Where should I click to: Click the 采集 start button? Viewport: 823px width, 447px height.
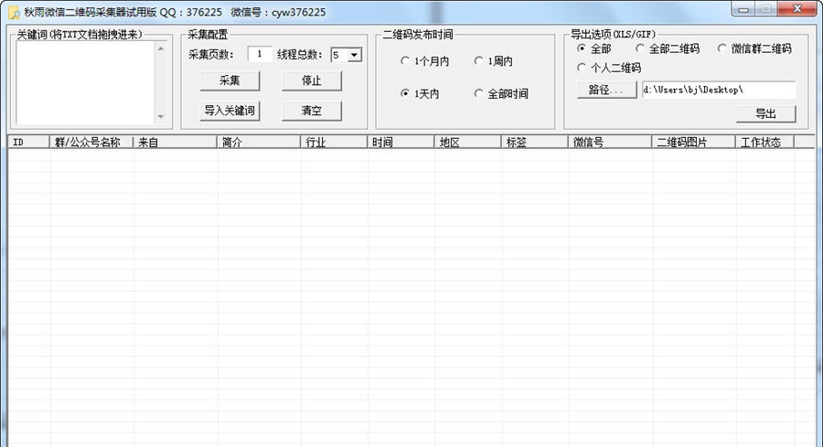[x=230, y=80]
